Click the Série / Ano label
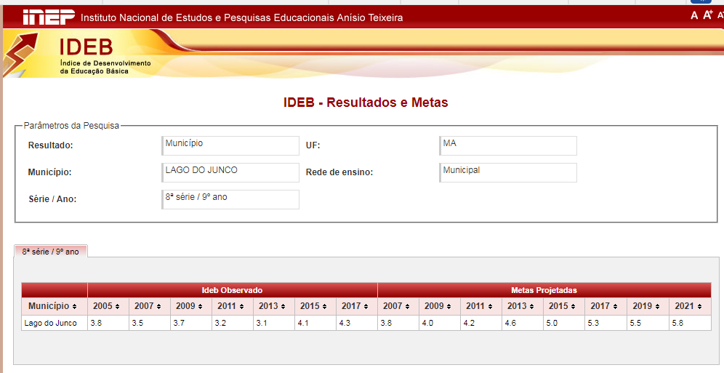Viewport: 724px width, 373px height. tap(52, 199)
